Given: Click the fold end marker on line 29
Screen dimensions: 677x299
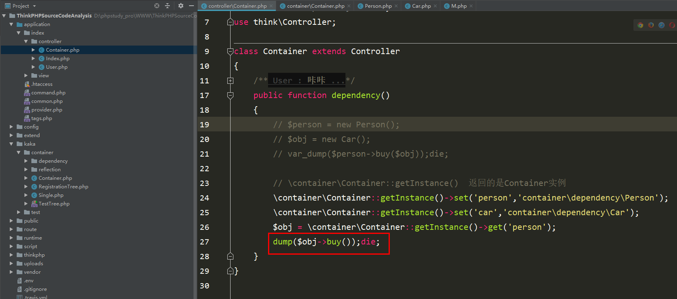Looking at the screenshot, I should click(230, 271).
